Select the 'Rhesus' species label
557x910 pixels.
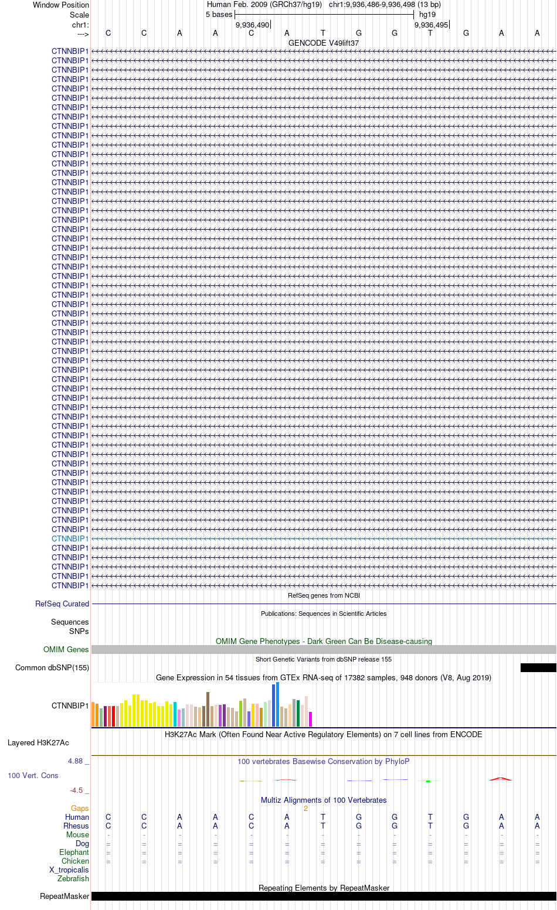pos(76,826)
